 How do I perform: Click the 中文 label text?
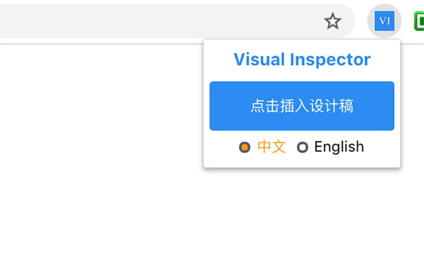click(x=271, y=147)
